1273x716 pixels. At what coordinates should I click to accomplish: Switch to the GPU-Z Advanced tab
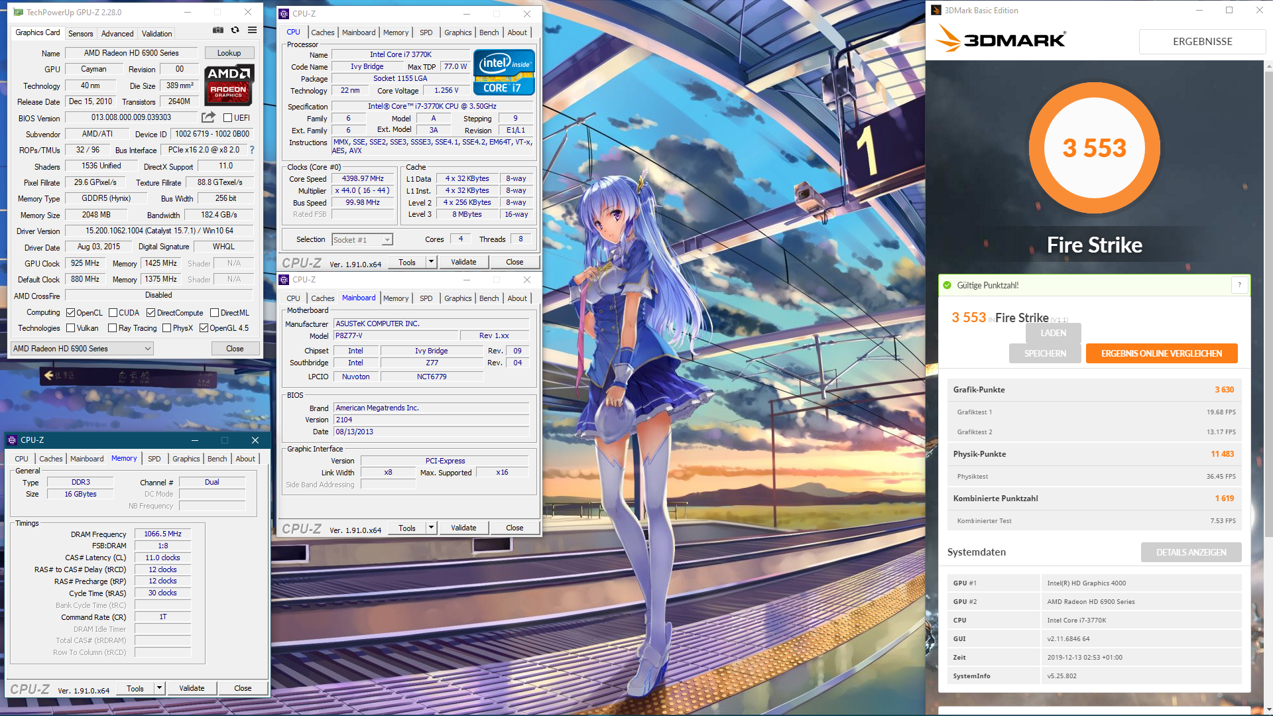[x=117, y=33]
